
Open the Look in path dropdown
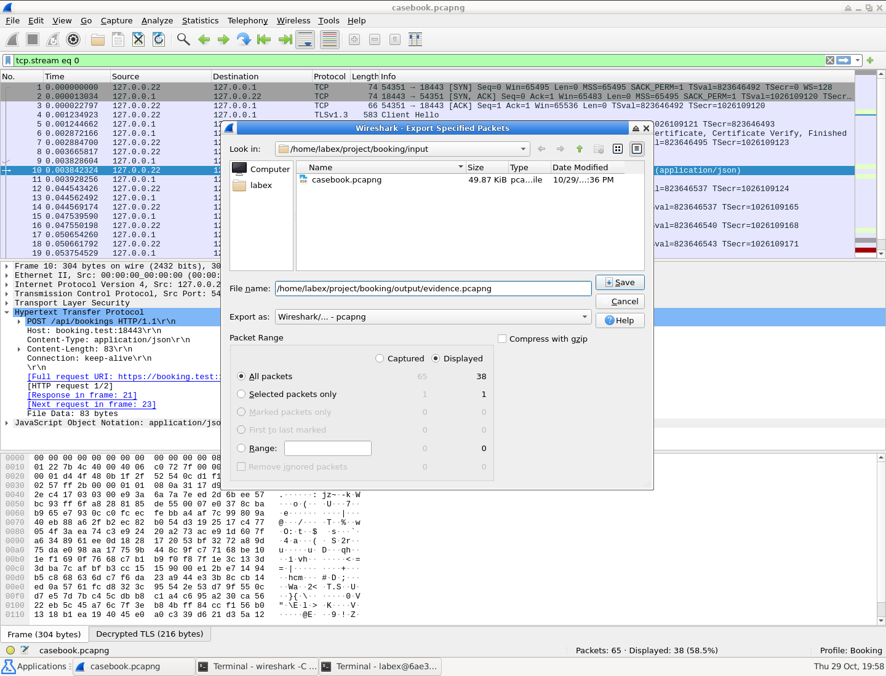pyautogui.click(x=402, y=149)
